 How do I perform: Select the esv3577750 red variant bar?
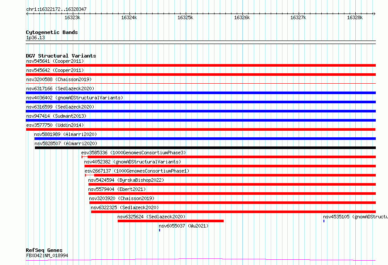[201, 129]
